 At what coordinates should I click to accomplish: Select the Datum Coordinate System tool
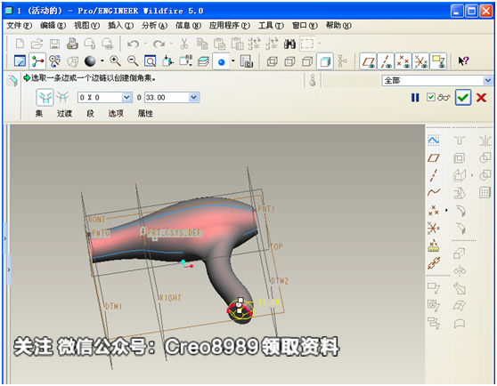(433, 228)
